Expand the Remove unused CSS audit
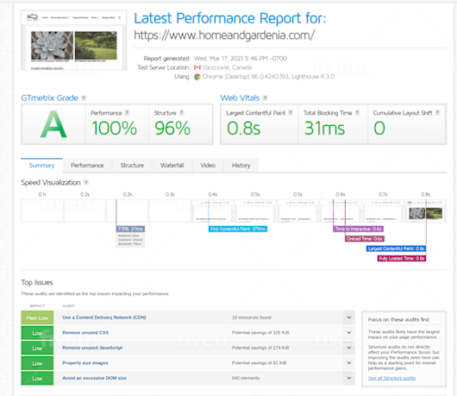Image resolution: width=457 pixels, height=396 pixels. pyautogui.click(x=349, y=332)
